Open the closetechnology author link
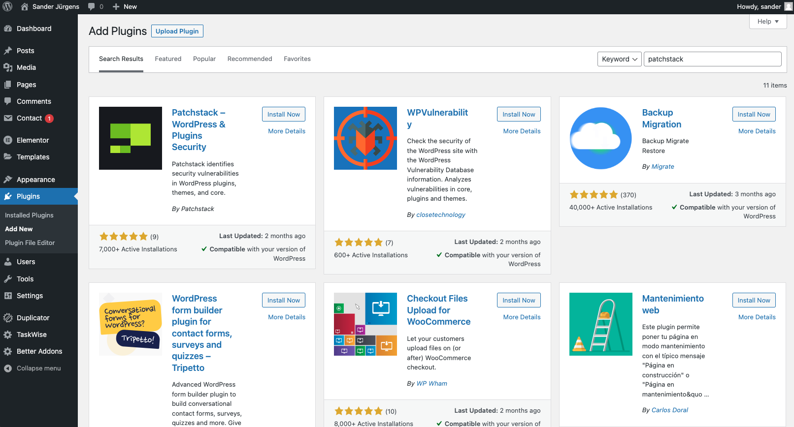The width and height of the screenshot is (794, 427). (x=441, y=215)
